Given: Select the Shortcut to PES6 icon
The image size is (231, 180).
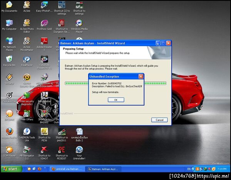Looking at the screenshot, I should (x=44, y=135).
